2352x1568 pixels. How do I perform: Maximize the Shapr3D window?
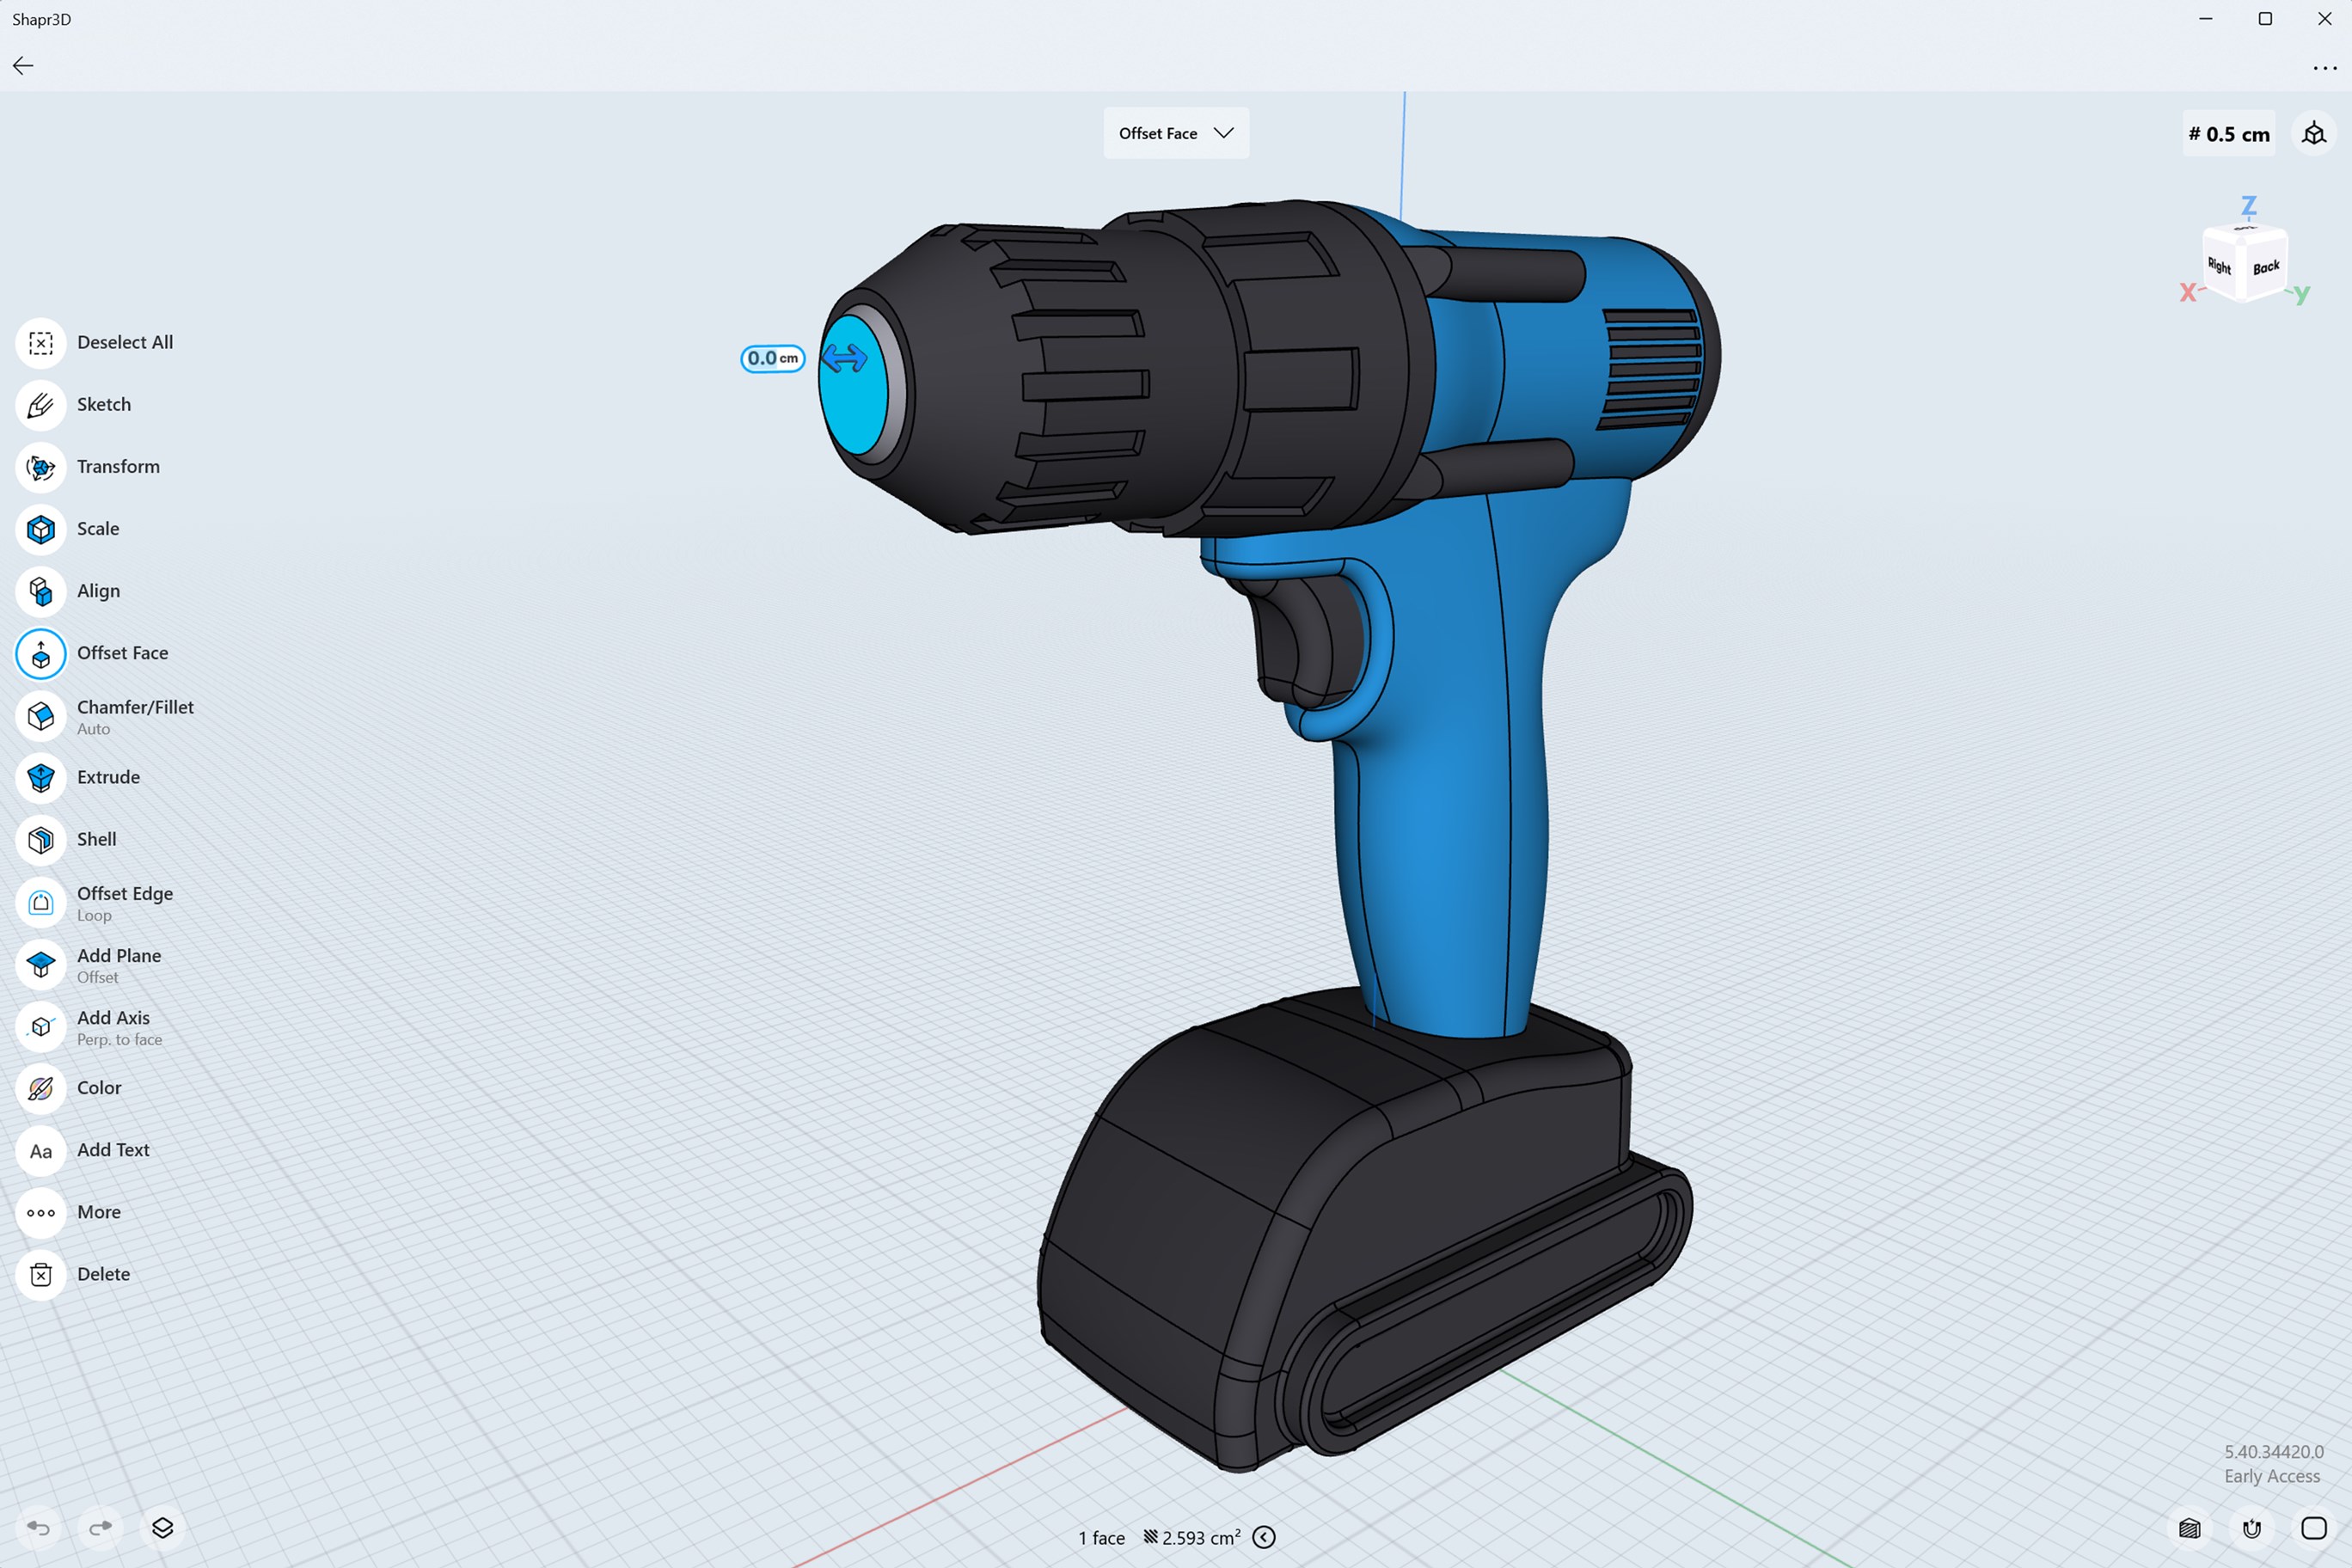2265,19
